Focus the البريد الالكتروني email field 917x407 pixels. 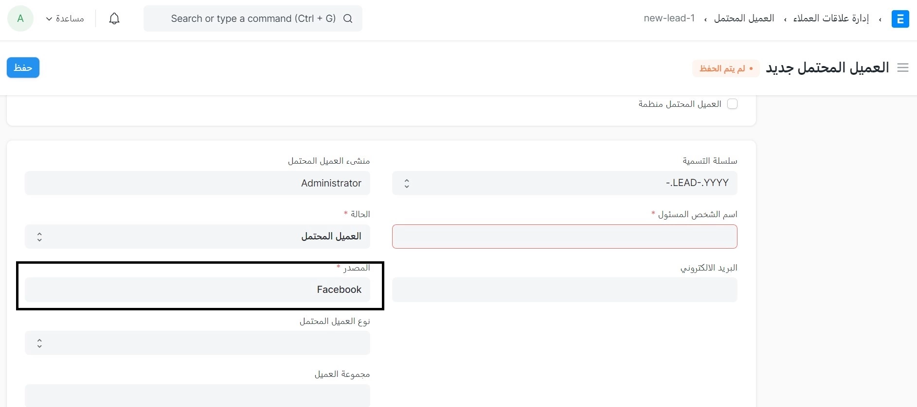[564, 290]
